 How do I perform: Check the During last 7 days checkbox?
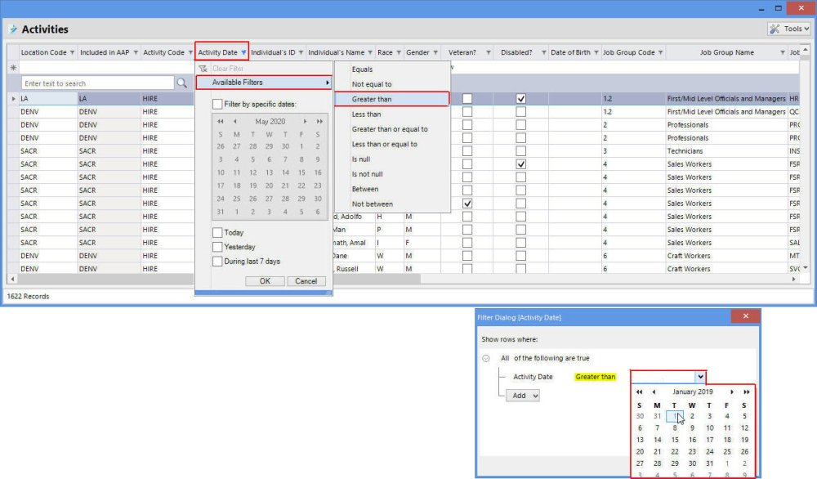click(x=217, y=262)
